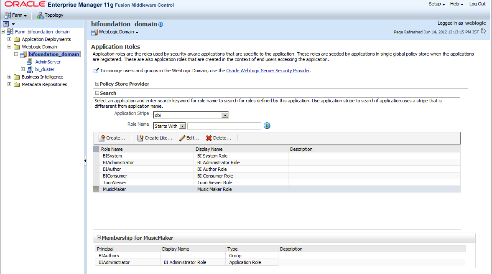Collapse the Search section header

coord(97,93)
